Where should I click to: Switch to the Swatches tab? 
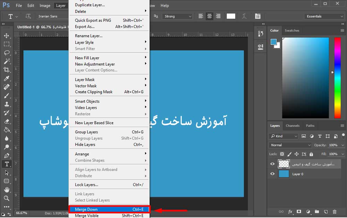click(x=292, y=30)
